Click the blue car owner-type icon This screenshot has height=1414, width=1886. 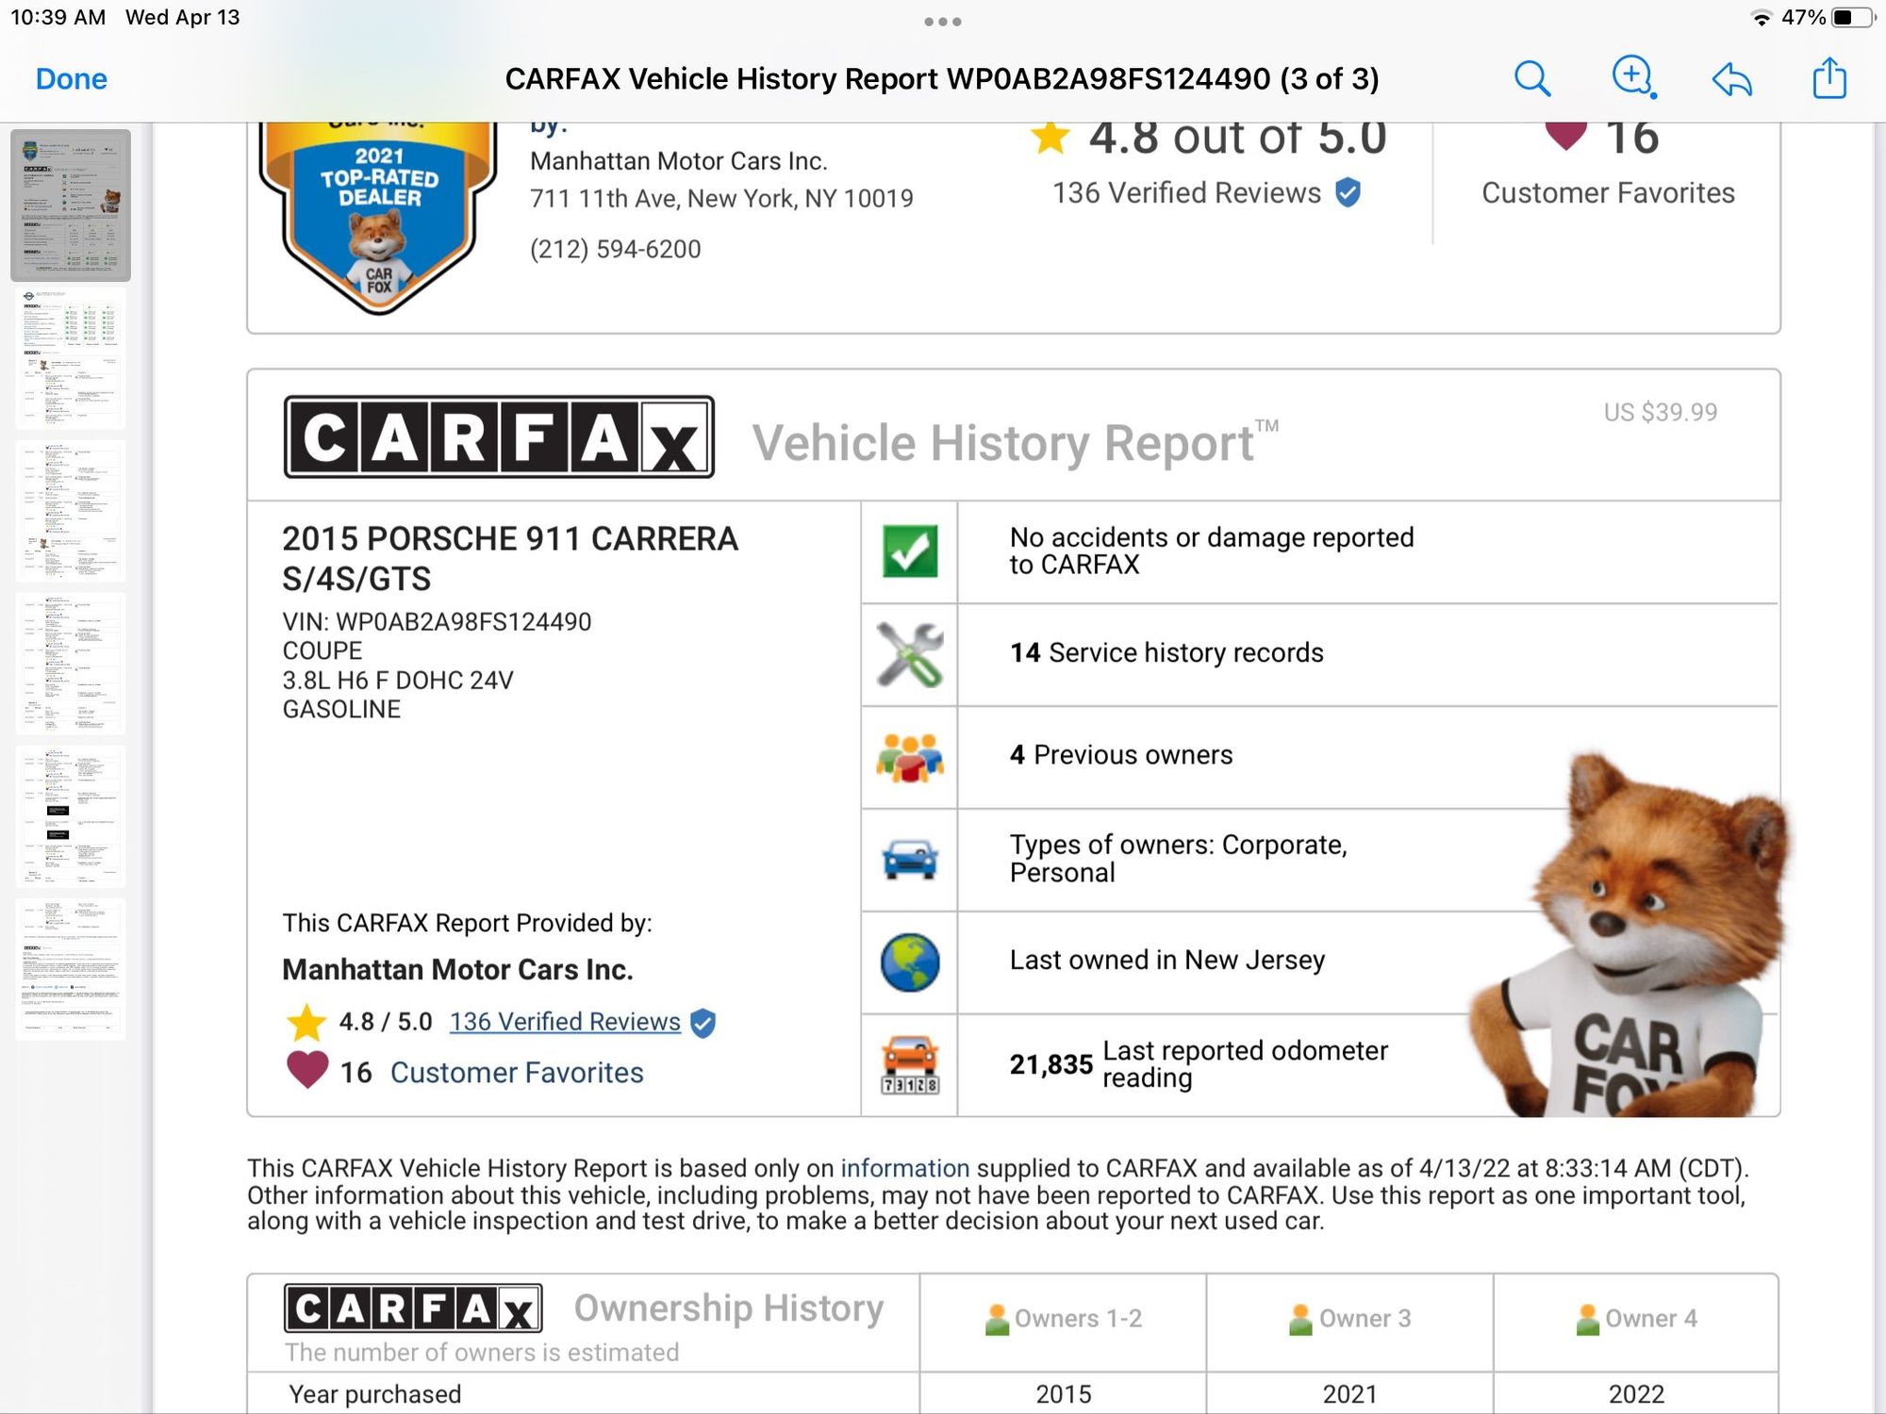pyautogui.click(x=910, y=860)
